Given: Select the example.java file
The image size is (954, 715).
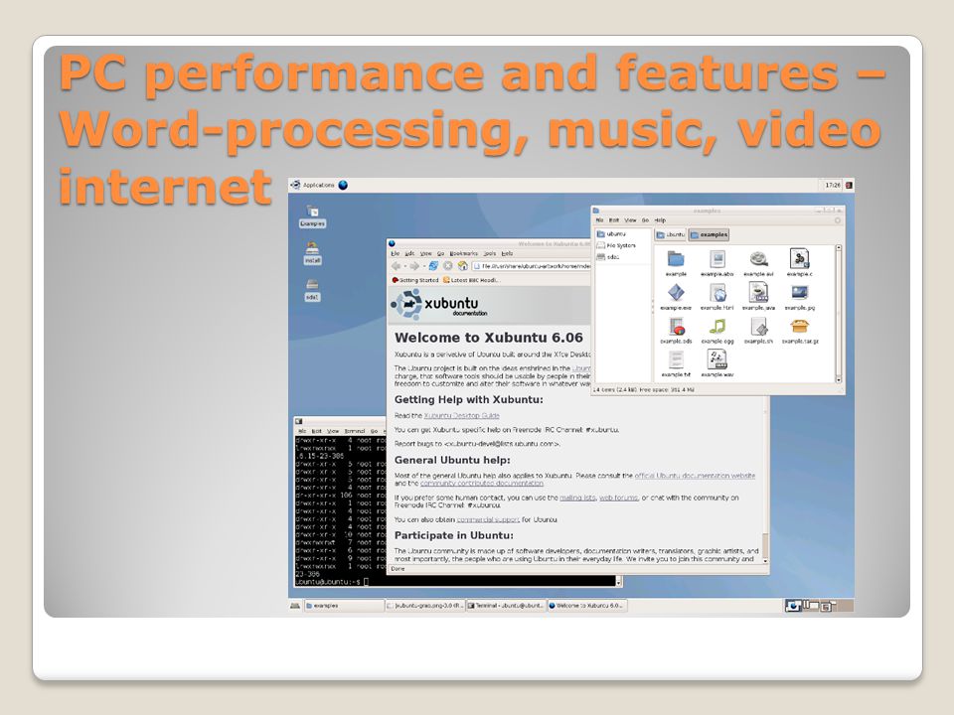Looking at the screenshot, I should coord(758,297).
